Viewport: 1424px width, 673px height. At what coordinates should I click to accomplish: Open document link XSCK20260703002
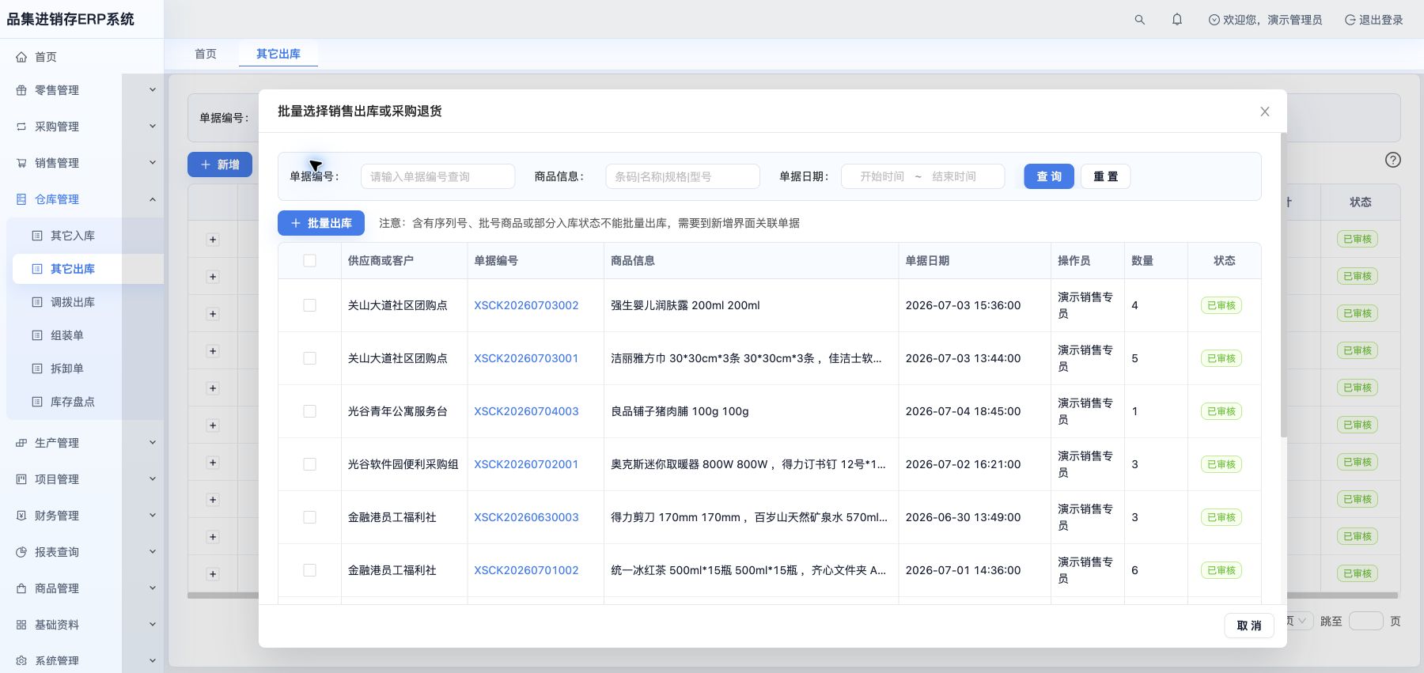point(526,305)
